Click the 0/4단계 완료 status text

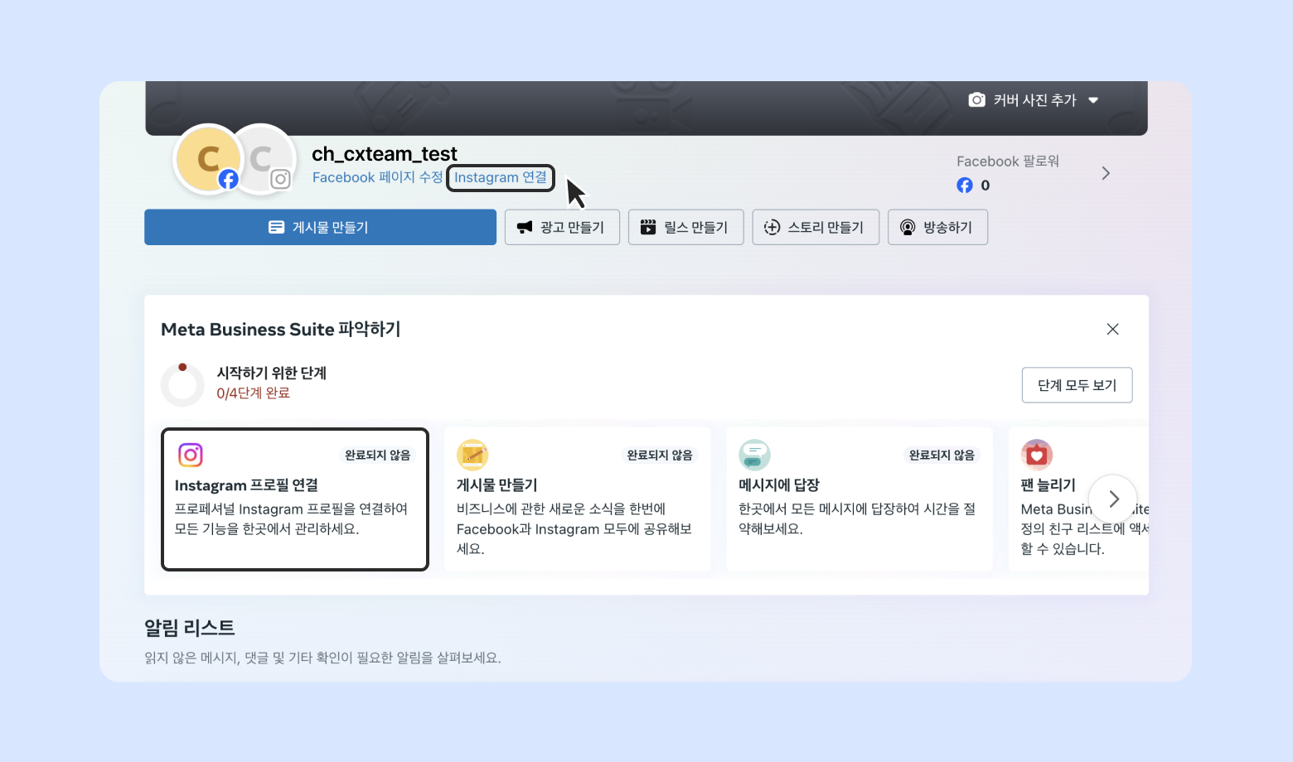254,393
